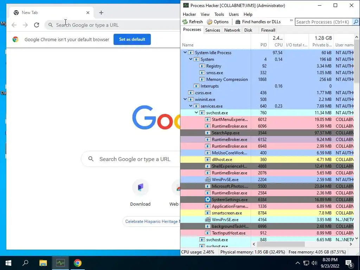The height and width of the screenshot is (270, 360).
Task: Open Windows taskbar search
Action: coord(25,263)
